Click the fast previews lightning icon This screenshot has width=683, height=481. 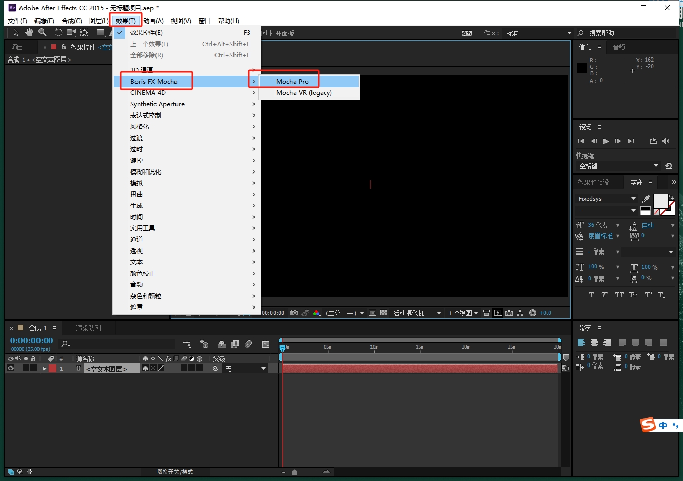pos(498,313)
